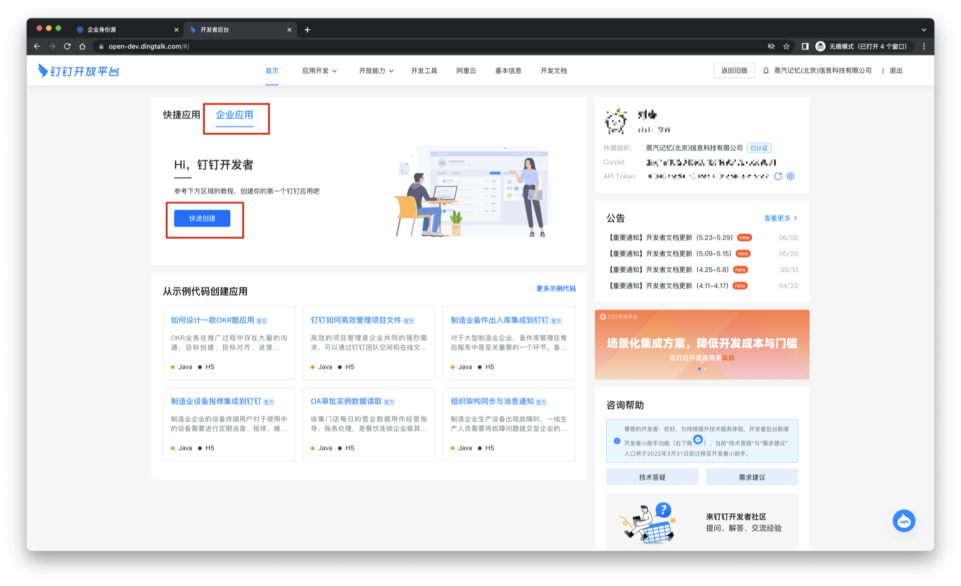Open browser side panel icon
The image size is (961, 586).
805,46
